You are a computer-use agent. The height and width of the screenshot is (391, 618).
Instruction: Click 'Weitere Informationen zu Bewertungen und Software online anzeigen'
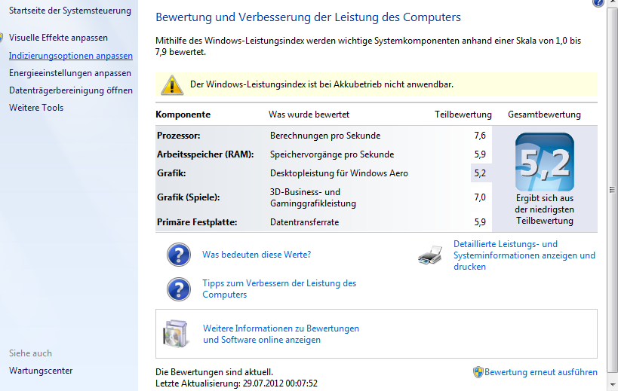click(x=281, y=334)
